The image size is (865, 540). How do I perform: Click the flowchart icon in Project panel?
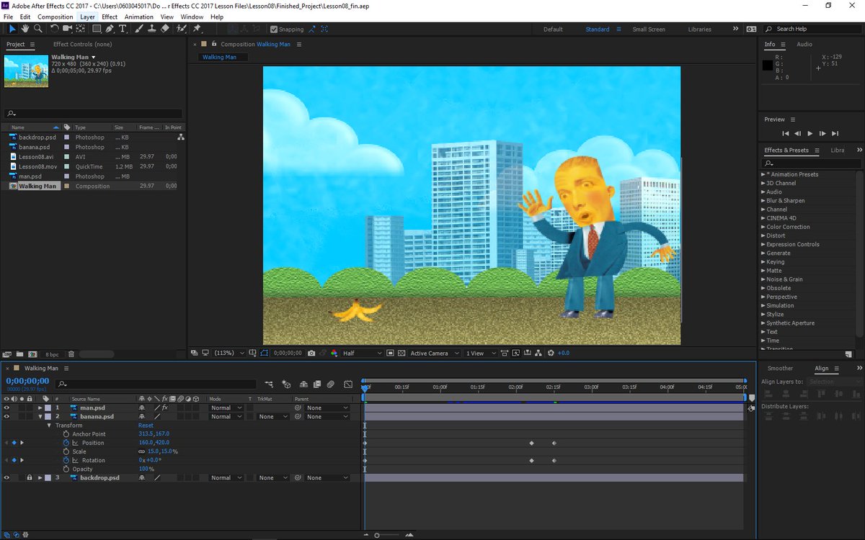point(180,137)
